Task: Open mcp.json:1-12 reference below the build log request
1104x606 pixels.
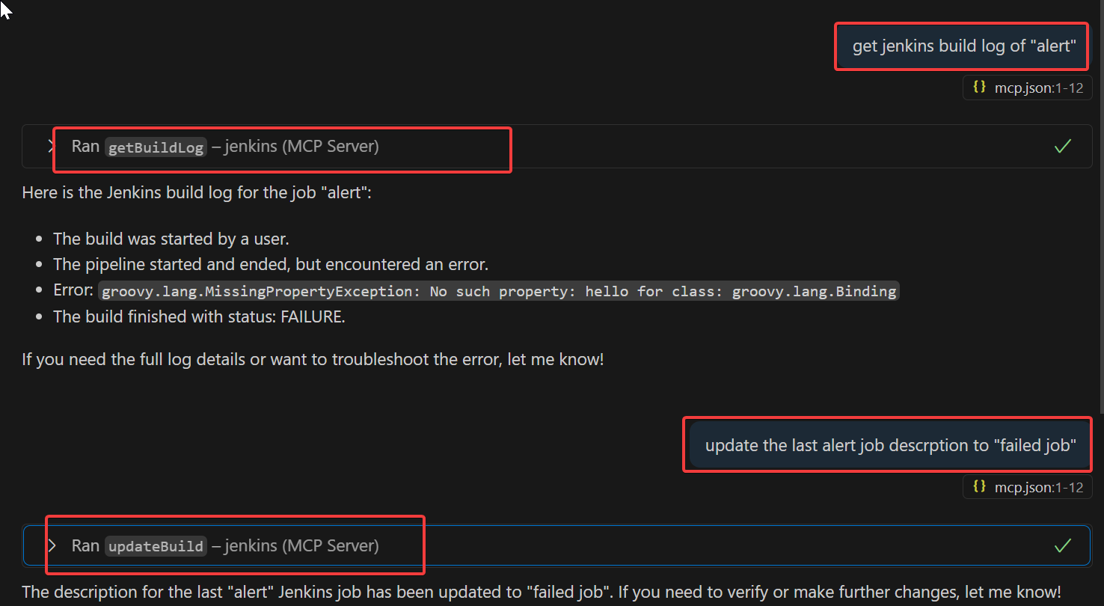Action: click(1038, 88)
